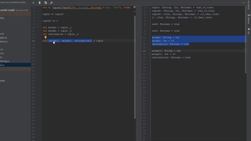Click the line 'tuple == tuple3' in editor
Screen dimensions: 251x141
click(53, 14)
